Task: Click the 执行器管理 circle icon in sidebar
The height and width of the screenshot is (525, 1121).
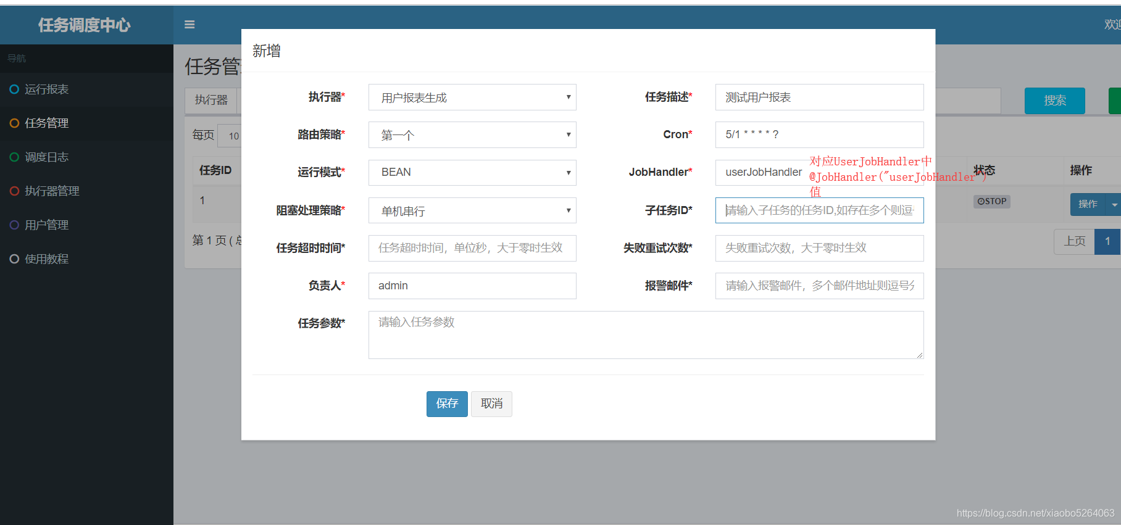Action: click(14, 191)
